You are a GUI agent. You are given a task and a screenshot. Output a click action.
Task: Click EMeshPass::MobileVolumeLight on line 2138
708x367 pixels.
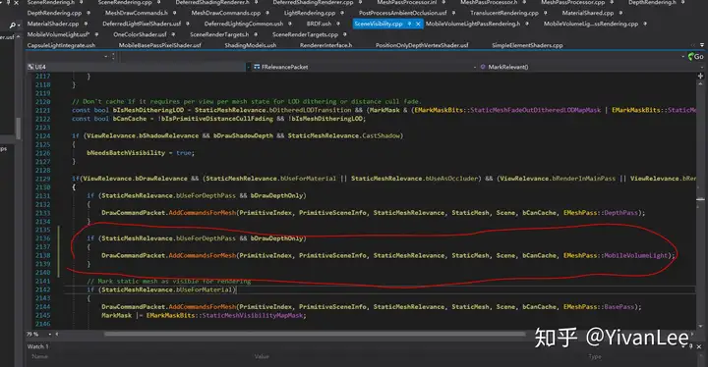616,256
